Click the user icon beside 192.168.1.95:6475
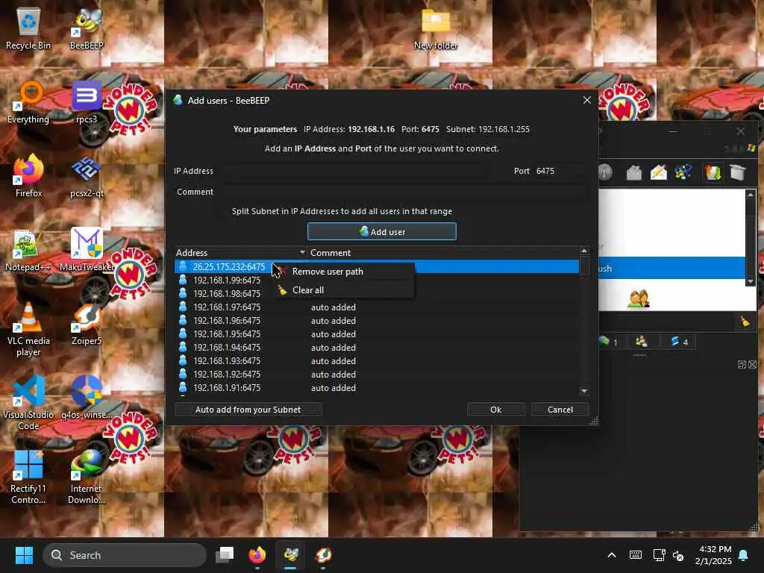764x573 pixels. (x=183, y=334)
